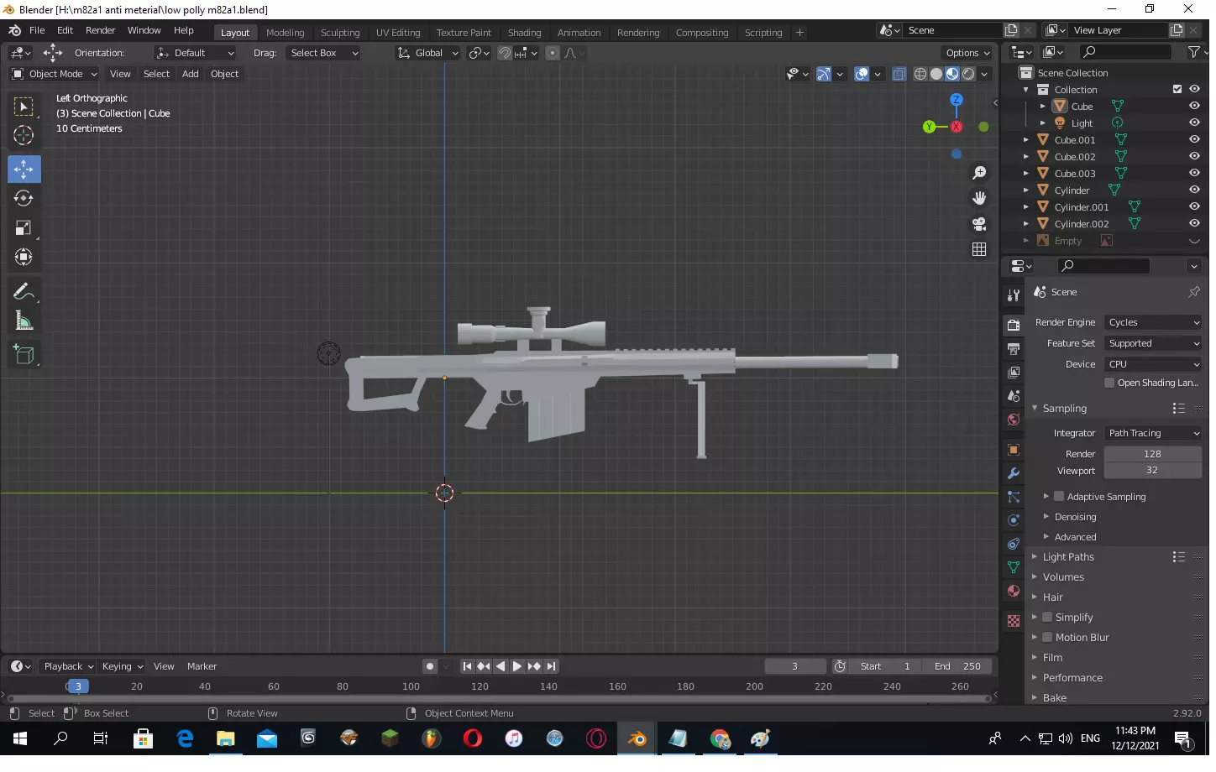1216x772 pixels.
Task: Open the File menu
Action: [37, 31]
